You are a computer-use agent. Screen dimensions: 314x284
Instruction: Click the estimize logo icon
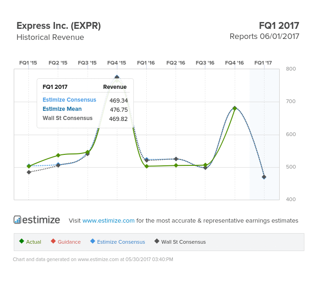click(x=17, y=219)
